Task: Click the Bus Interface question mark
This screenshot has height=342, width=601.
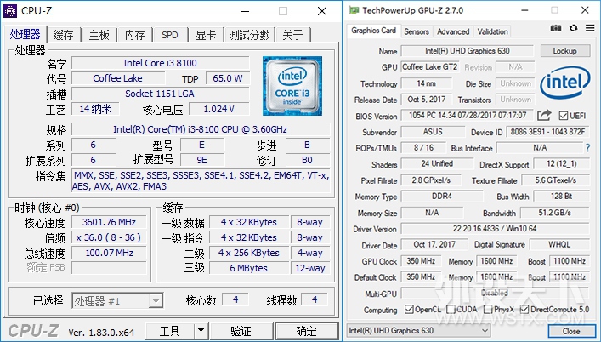Action: pos(587,148)
